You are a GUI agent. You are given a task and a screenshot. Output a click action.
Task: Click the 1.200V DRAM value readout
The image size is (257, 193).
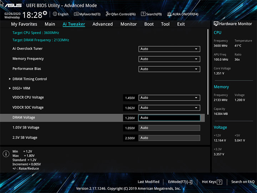coord(130,118)
